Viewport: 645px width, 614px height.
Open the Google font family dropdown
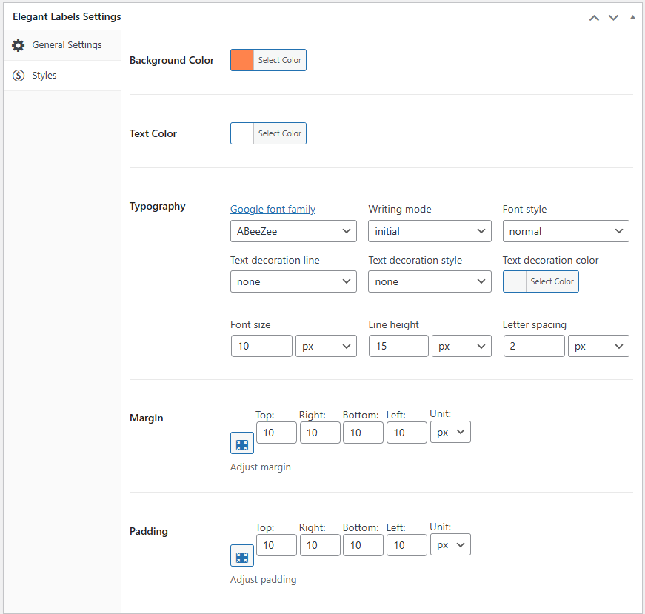[293, 231]
